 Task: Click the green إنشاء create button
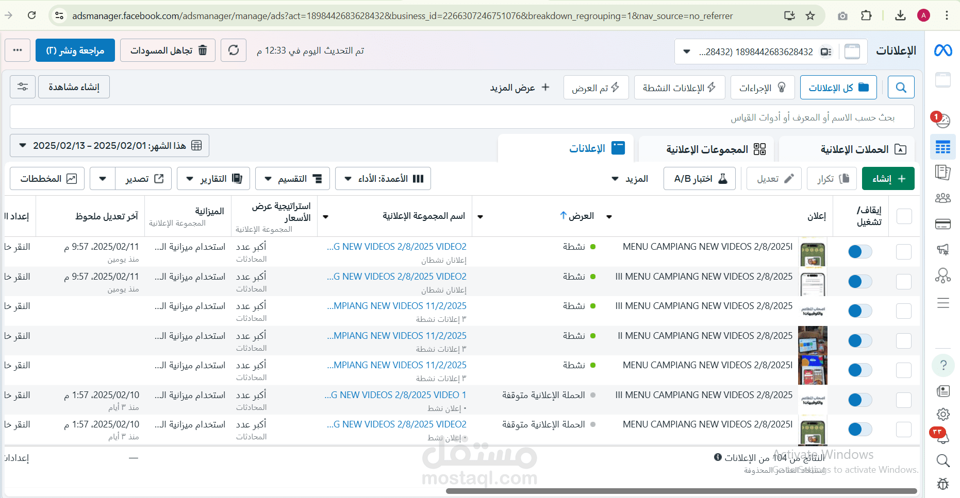(888, 179)
